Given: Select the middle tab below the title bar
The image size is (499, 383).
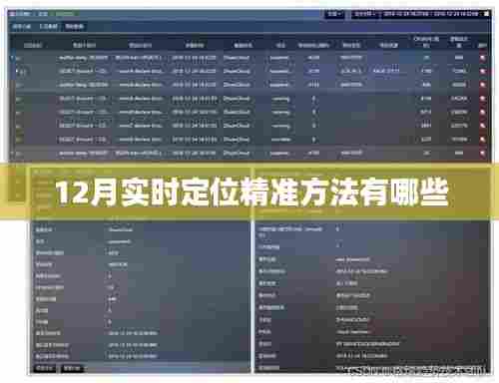Looking at the screenshot, I should coord(49,26).
